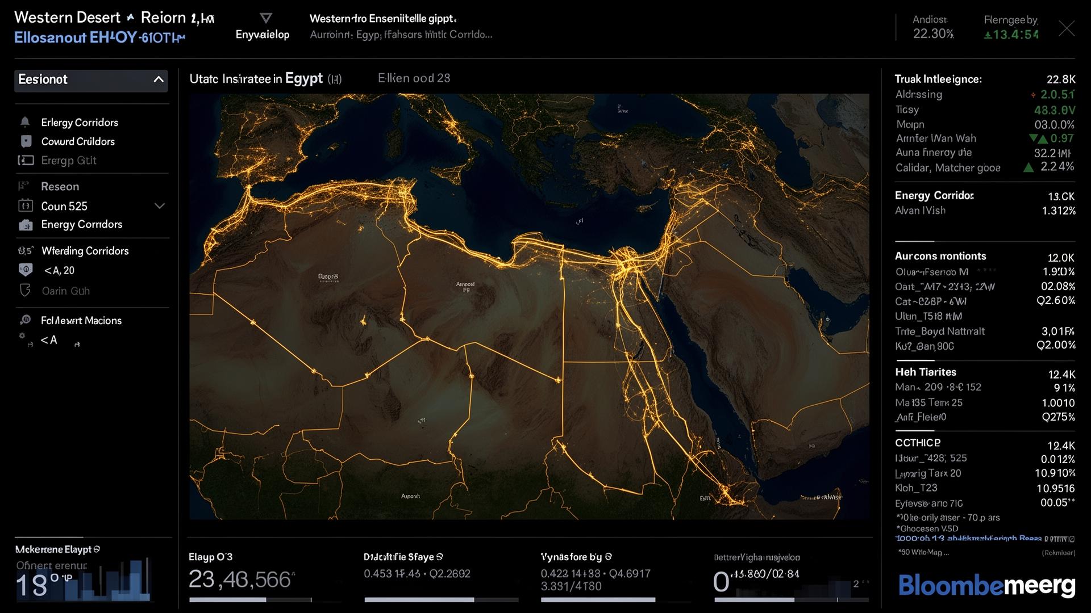1091x613 pixels.
Task: Expand the Coun 525 row chevron
Action: pos(160,206)
